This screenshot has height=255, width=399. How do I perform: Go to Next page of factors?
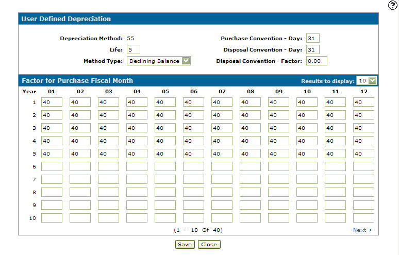point(362,230)
